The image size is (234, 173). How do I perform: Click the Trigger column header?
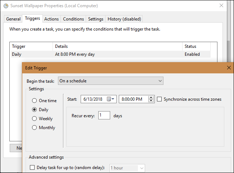pos(32,46)
